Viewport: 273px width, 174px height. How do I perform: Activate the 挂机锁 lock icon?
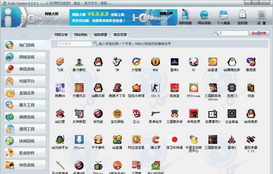coord(243,17)
